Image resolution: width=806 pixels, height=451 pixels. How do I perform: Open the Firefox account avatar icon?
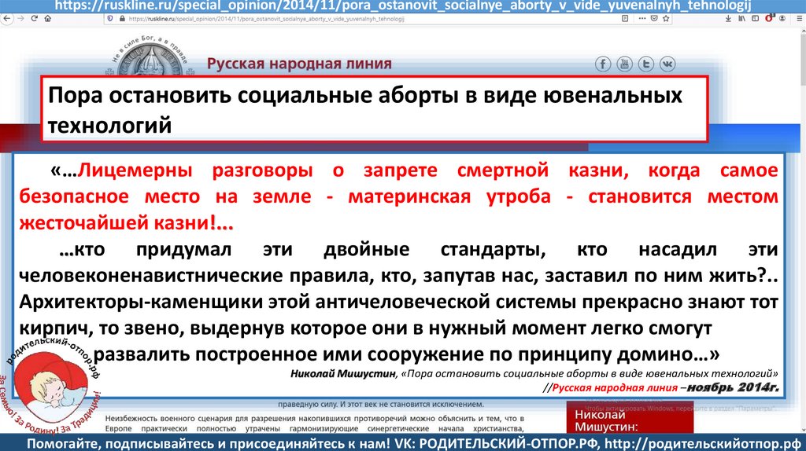[x=782, y=19]
